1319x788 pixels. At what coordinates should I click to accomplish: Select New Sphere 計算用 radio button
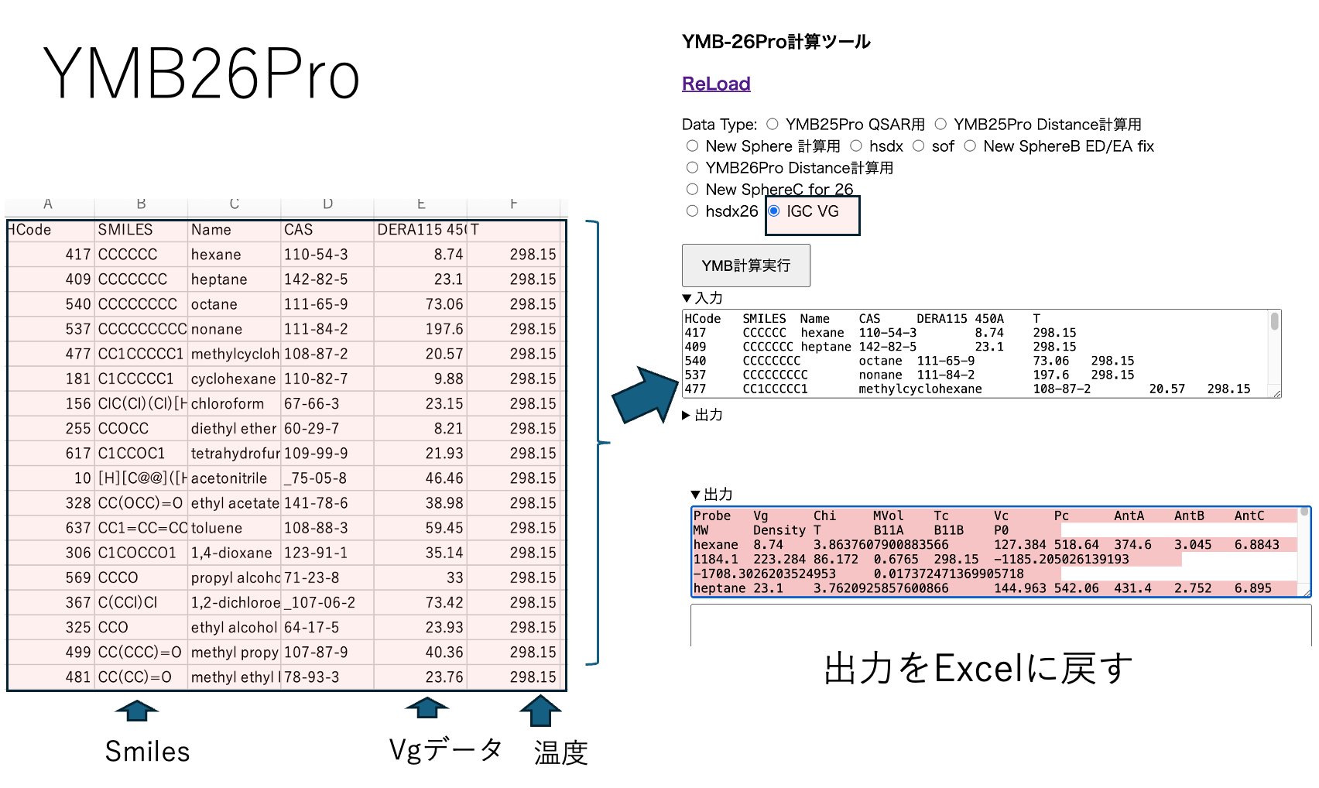[x=692, y=146]
